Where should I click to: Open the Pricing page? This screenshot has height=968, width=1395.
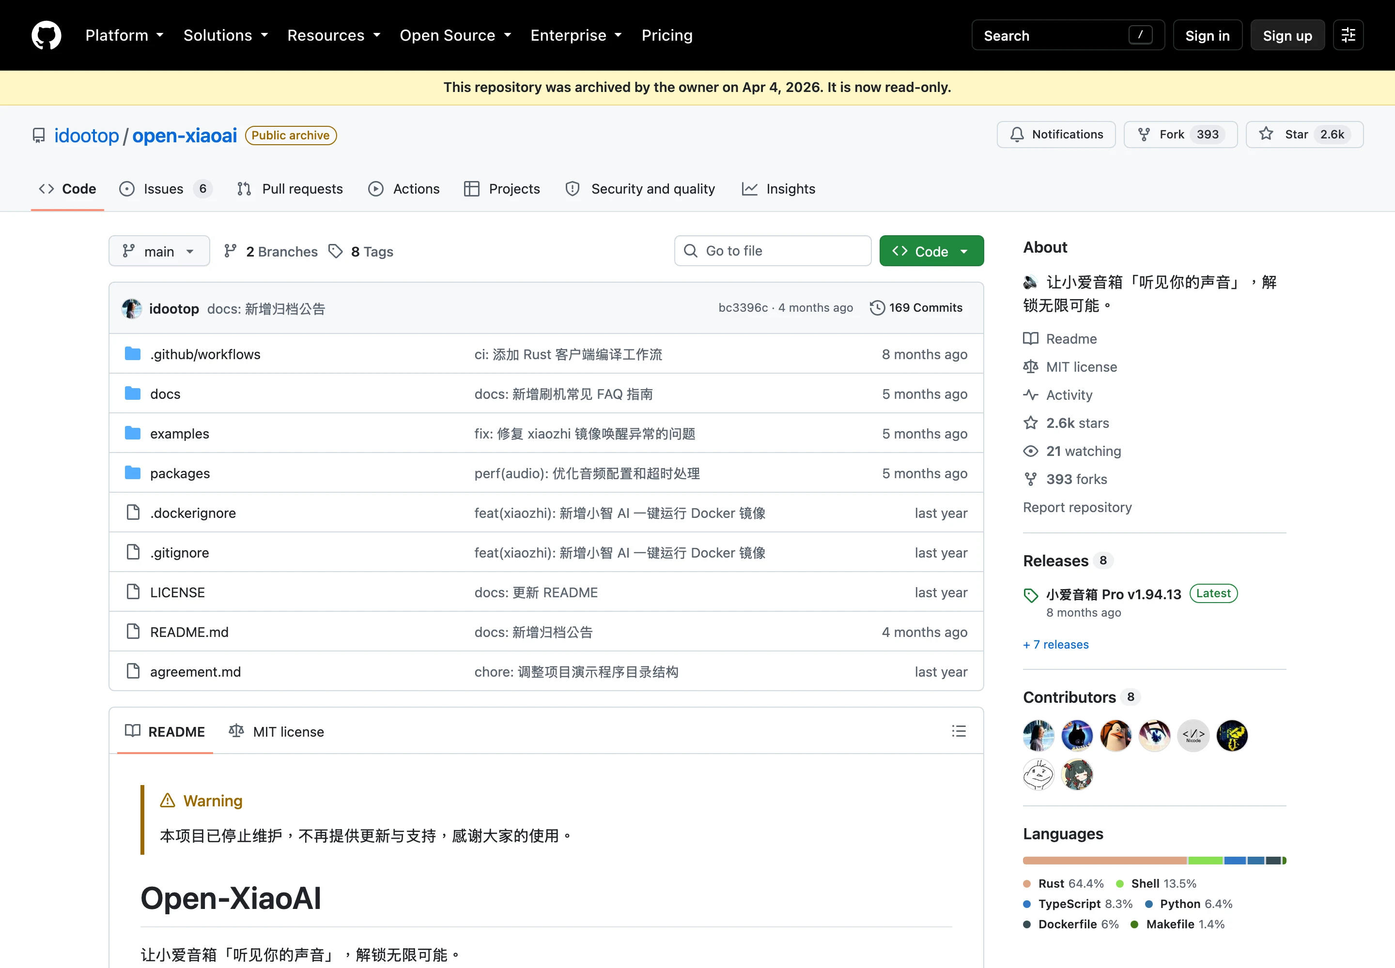click(x=666, y=35)
